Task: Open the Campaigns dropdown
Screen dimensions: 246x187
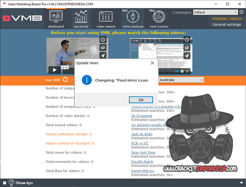Action: pyautogui.click(x=215, y=12)
